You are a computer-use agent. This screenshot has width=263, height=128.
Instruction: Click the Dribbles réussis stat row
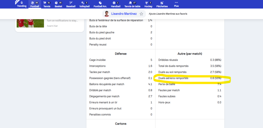pyautogui.click(x=190, y=60)
